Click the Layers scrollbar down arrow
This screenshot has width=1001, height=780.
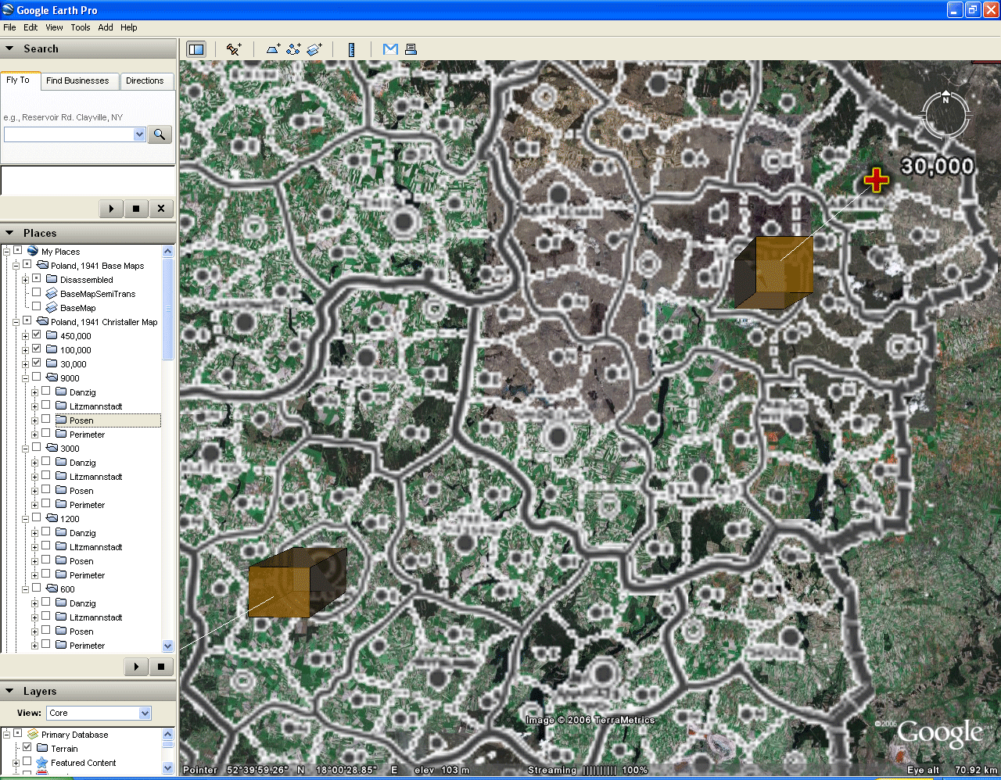[167, 768]
